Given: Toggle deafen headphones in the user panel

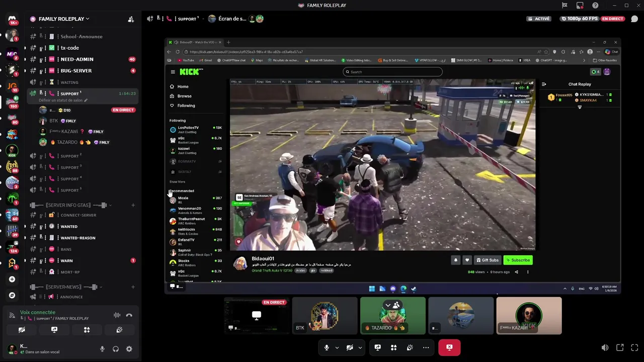Looking at the screenshot, I should coord(116,349).
